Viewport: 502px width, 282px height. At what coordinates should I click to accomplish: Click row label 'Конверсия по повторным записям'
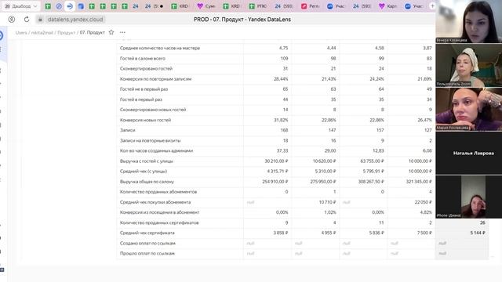click(155, 78)
